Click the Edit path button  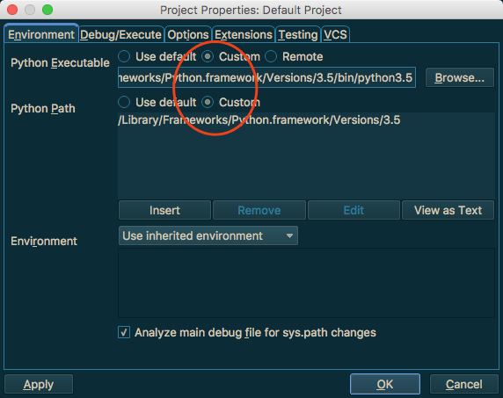354,210
